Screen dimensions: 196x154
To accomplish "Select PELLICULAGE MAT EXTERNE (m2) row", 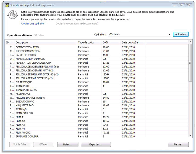I will click(97, 78).
